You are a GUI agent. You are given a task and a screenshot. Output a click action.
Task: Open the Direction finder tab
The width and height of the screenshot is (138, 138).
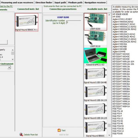click(44, 3)
